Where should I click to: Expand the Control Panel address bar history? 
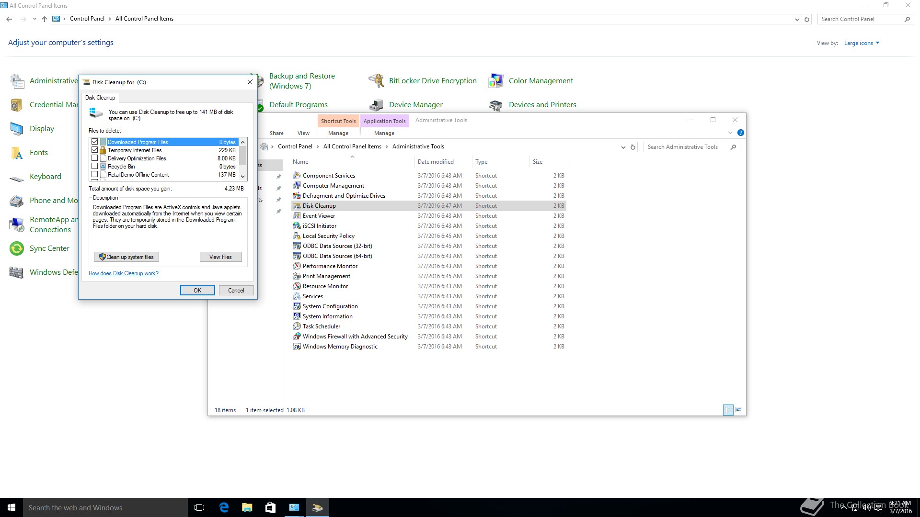797,19
